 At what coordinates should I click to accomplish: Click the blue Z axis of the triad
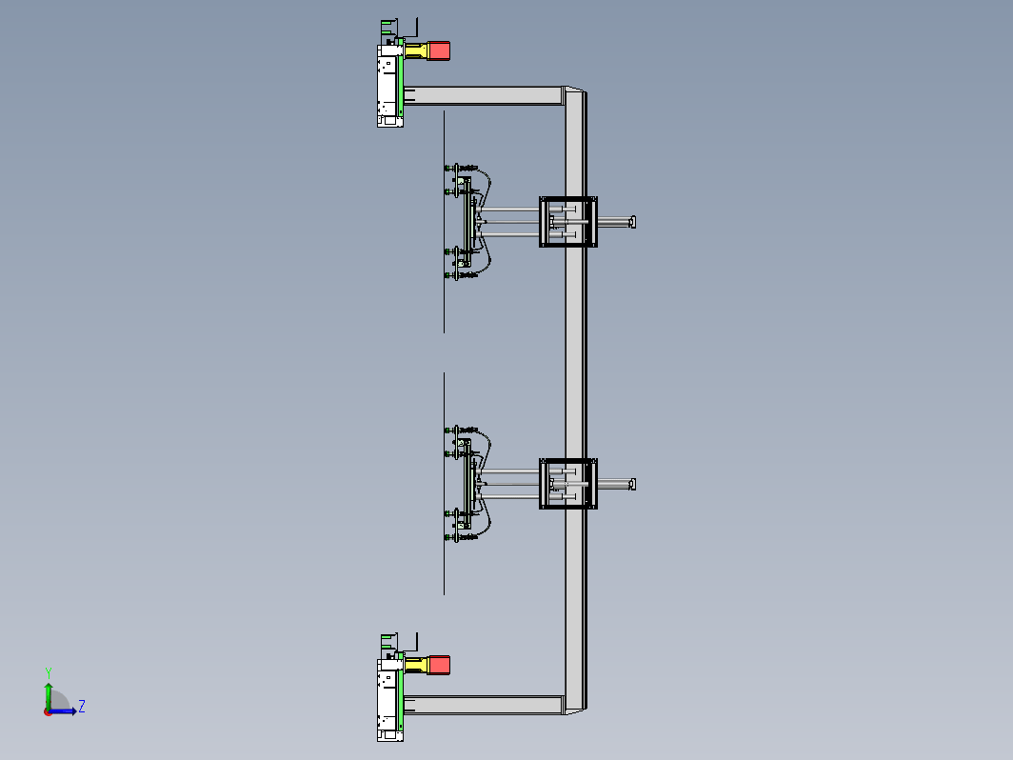pyautogui.click(x=63, y=711)
